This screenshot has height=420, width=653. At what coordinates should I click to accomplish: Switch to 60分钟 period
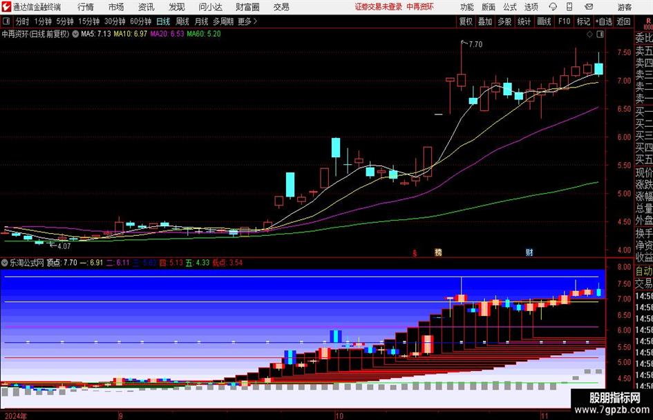pos(140,21)
